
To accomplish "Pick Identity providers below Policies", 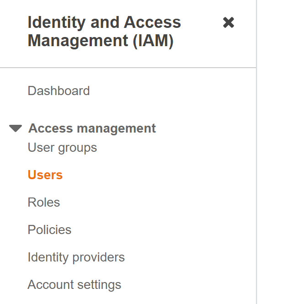I will [x=76, y=257].
